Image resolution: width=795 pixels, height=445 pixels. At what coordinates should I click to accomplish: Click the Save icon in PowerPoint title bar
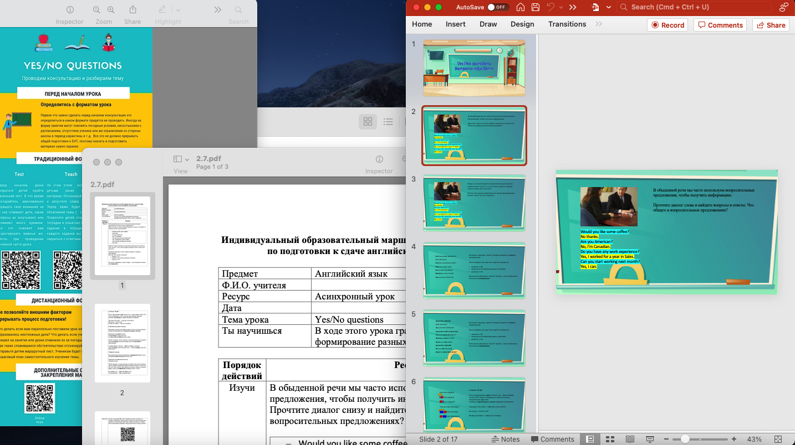[x=536, y=7]
